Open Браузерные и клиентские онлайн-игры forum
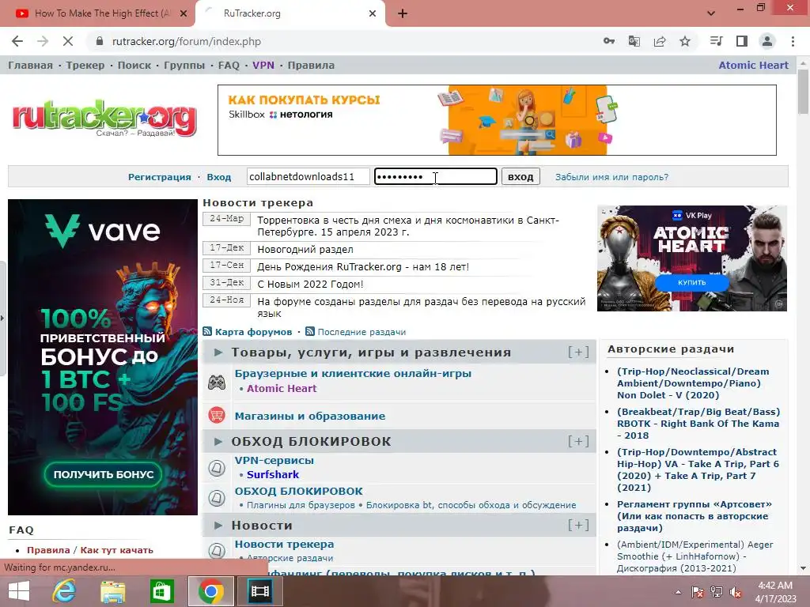The image size is (810, 607). [353, 374]
